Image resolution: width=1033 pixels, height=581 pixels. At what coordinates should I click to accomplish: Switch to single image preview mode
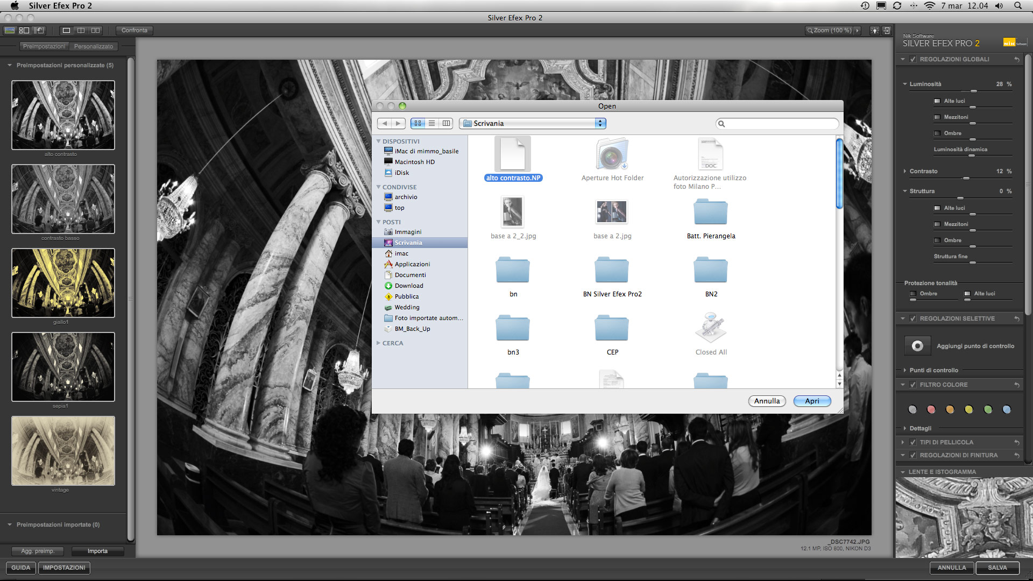pyautogui.click(x=66, y=31)
